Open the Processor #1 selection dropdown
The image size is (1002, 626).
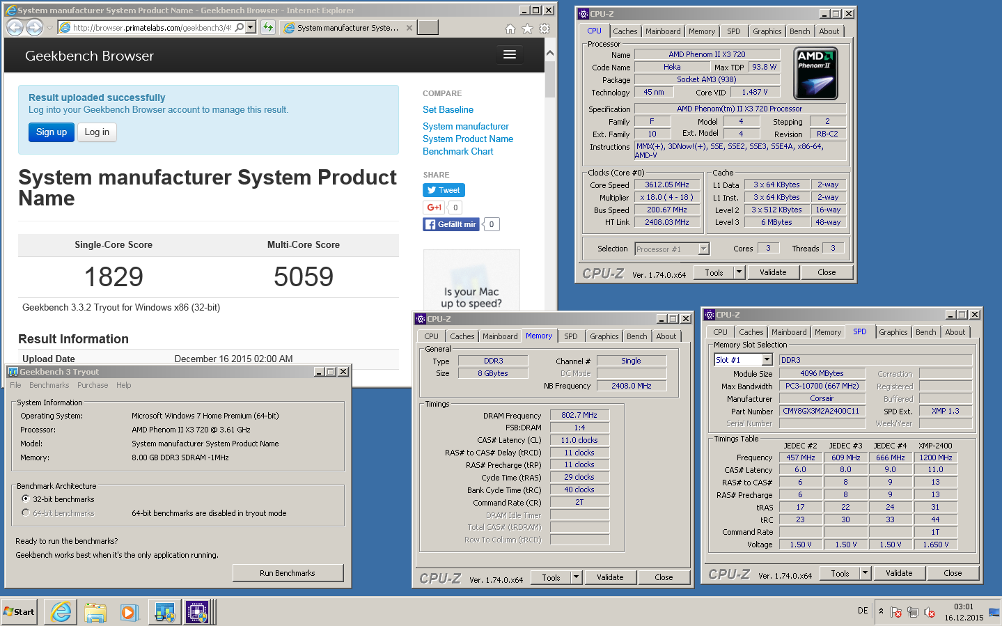703,249
